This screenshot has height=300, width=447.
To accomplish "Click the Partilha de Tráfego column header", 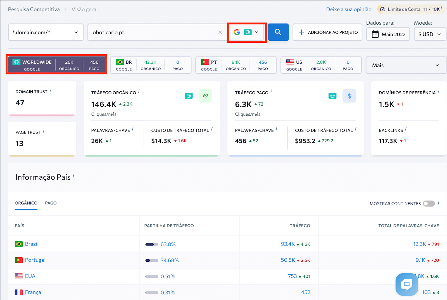I will point(169,226).
